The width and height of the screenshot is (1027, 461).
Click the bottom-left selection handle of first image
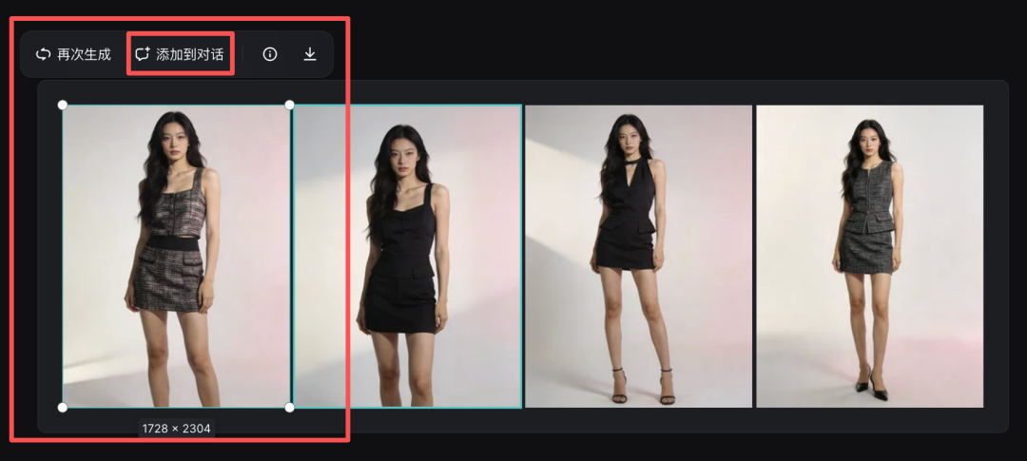point(62,408)
